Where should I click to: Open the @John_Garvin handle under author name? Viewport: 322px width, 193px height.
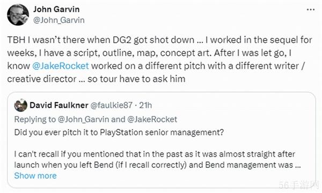59,20
